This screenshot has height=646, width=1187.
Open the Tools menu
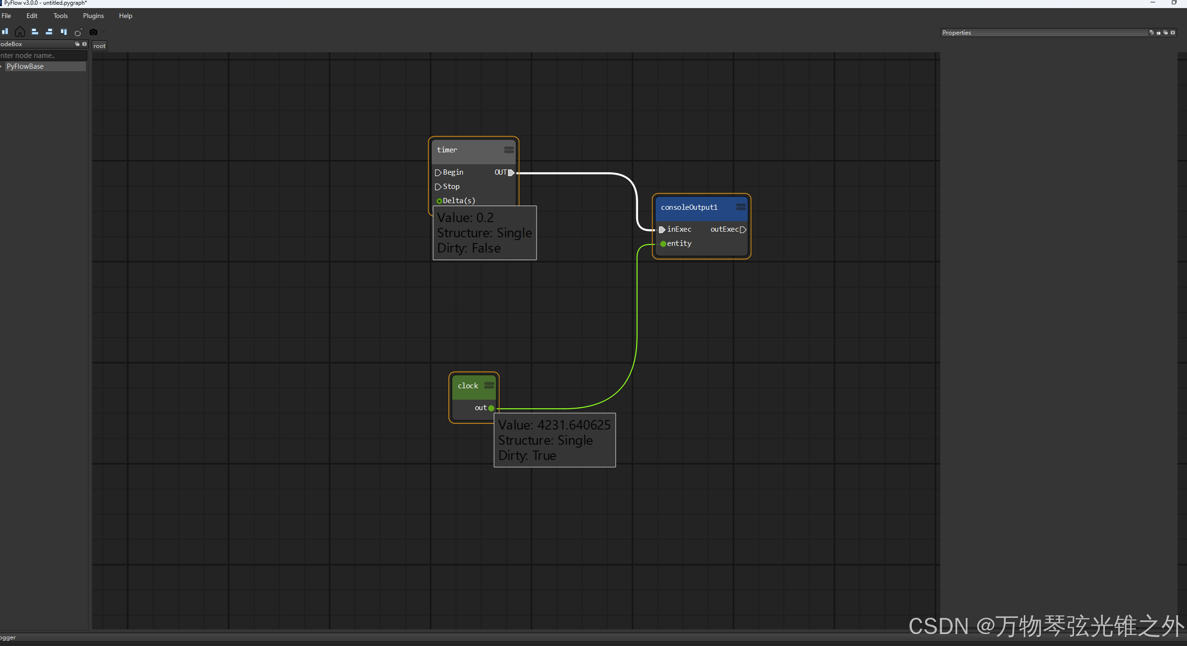pyautogui.click(x=60, y=16)
